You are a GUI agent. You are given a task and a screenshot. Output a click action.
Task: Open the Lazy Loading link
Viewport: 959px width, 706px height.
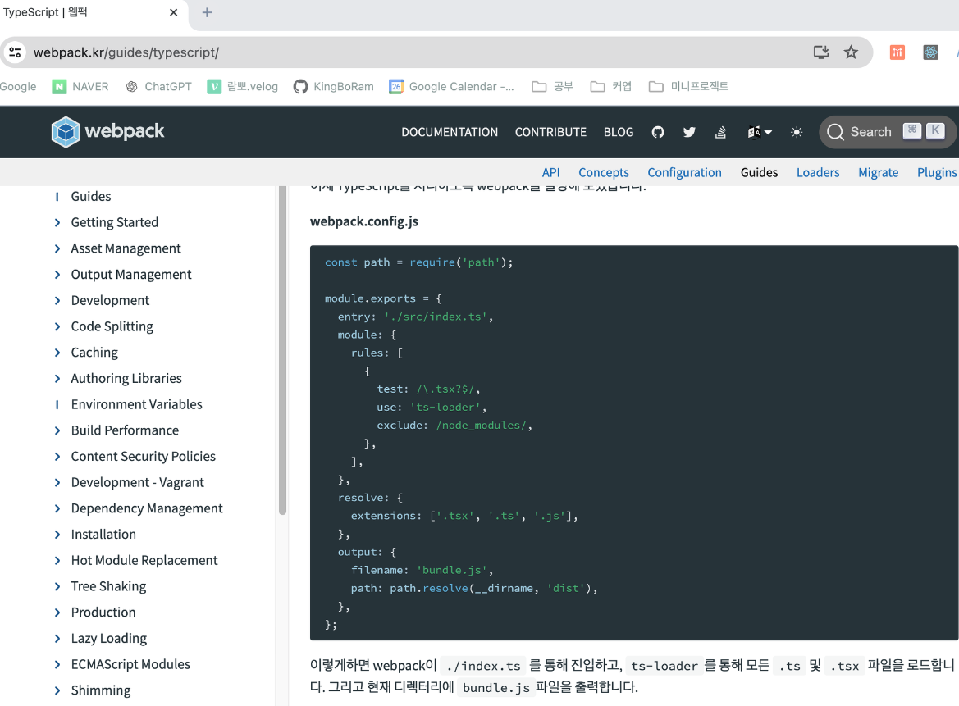tap(109, 638)
